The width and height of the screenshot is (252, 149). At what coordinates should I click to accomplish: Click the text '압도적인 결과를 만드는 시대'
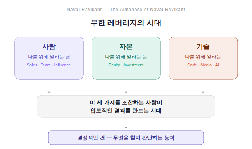click(x=126, y=111)
